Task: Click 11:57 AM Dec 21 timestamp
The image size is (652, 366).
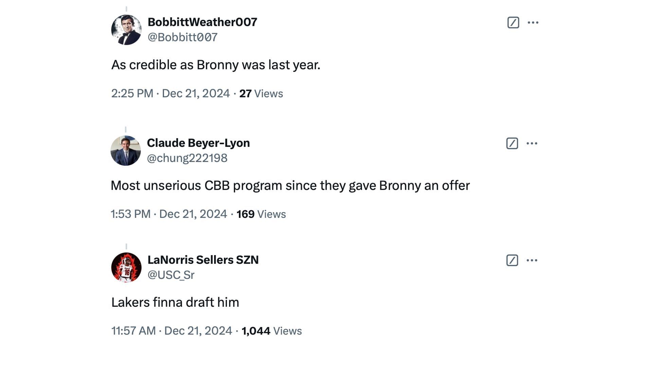Action: click(172, 331)
